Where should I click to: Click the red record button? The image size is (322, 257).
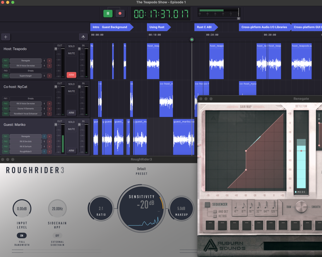click(x=120, y=13)
